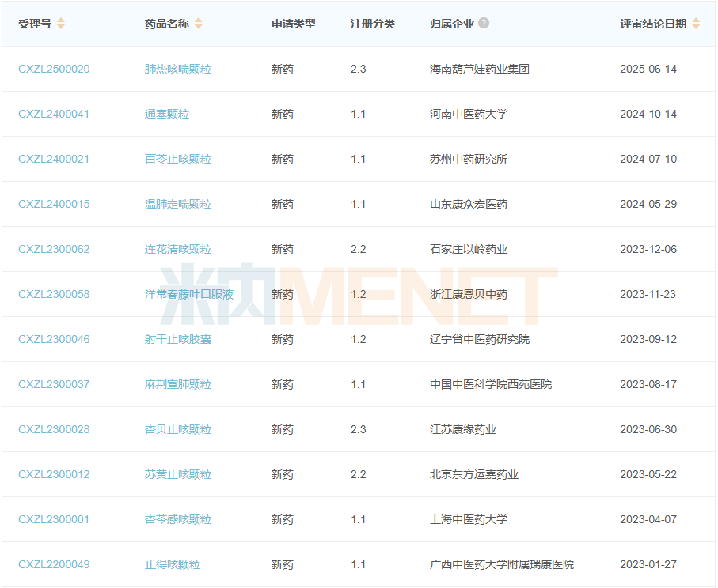The image size is (718, 588).
Task: Open acceptance number CXZL2500020
Action: [x=54, y=69]
